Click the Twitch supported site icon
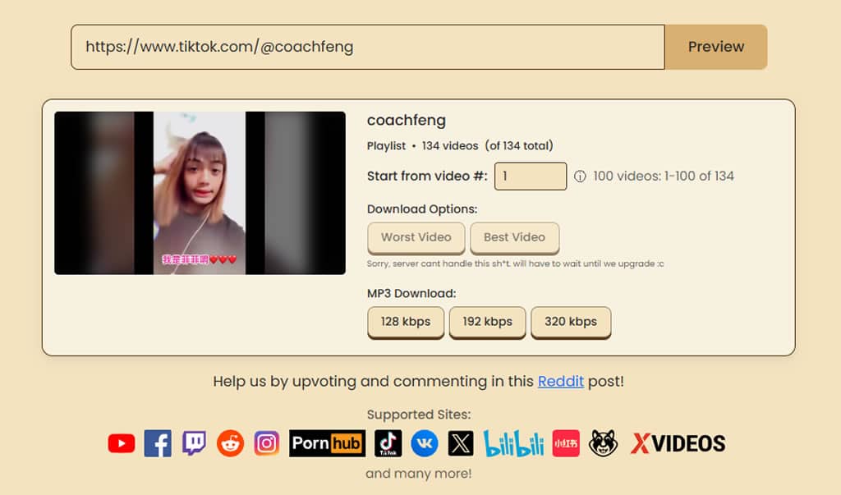841x495 pixels. coord(194,443)
